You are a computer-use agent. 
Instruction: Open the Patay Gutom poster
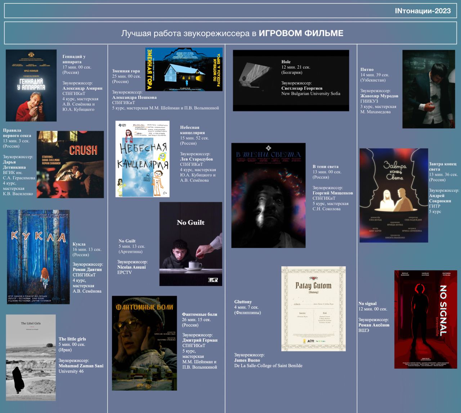313,309
